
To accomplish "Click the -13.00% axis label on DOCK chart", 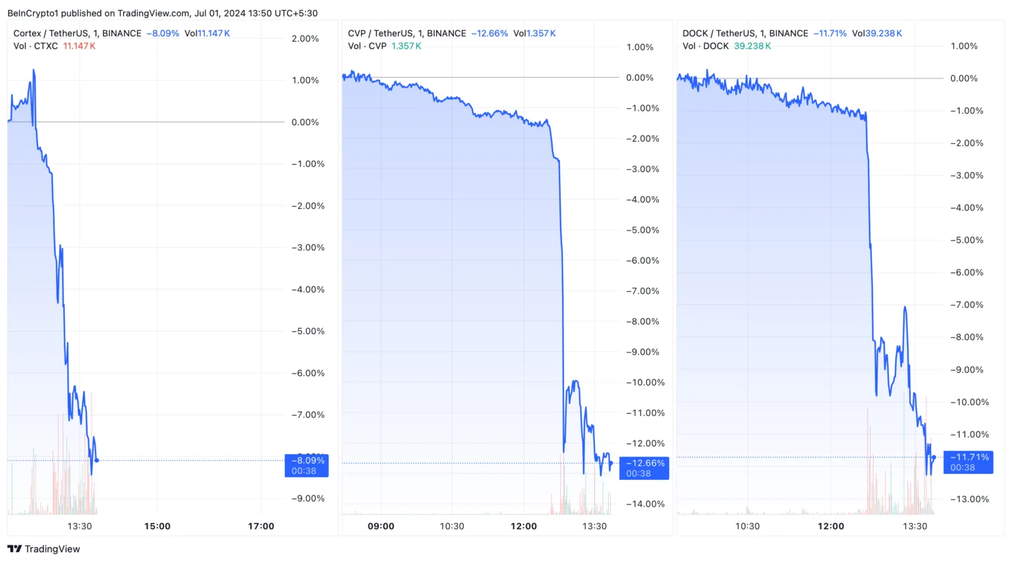I will coord(969,499).
